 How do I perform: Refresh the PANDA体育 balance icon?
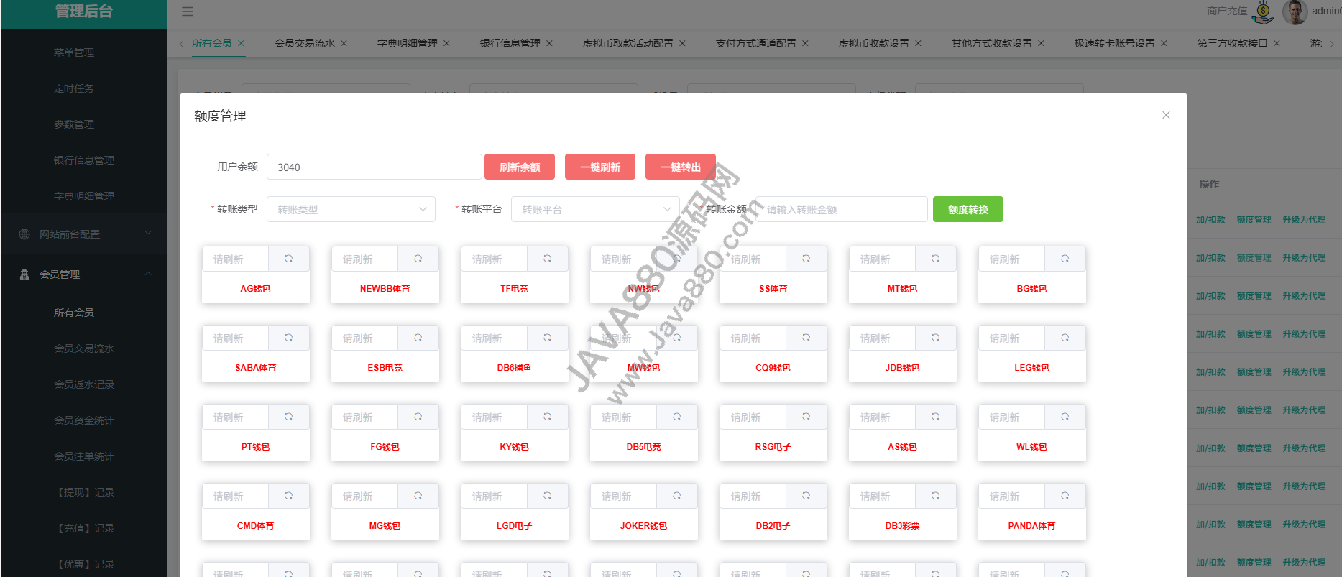[x=1065, y=496]
